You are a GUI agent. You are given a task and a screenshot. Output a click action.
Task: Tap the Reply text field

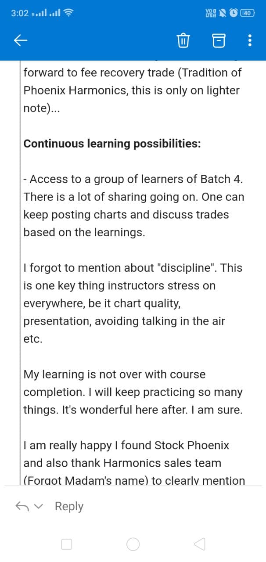pos(69,506)
